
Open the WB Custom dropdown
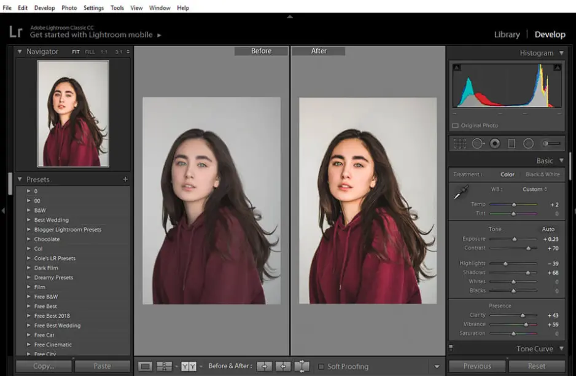point(534,189)
